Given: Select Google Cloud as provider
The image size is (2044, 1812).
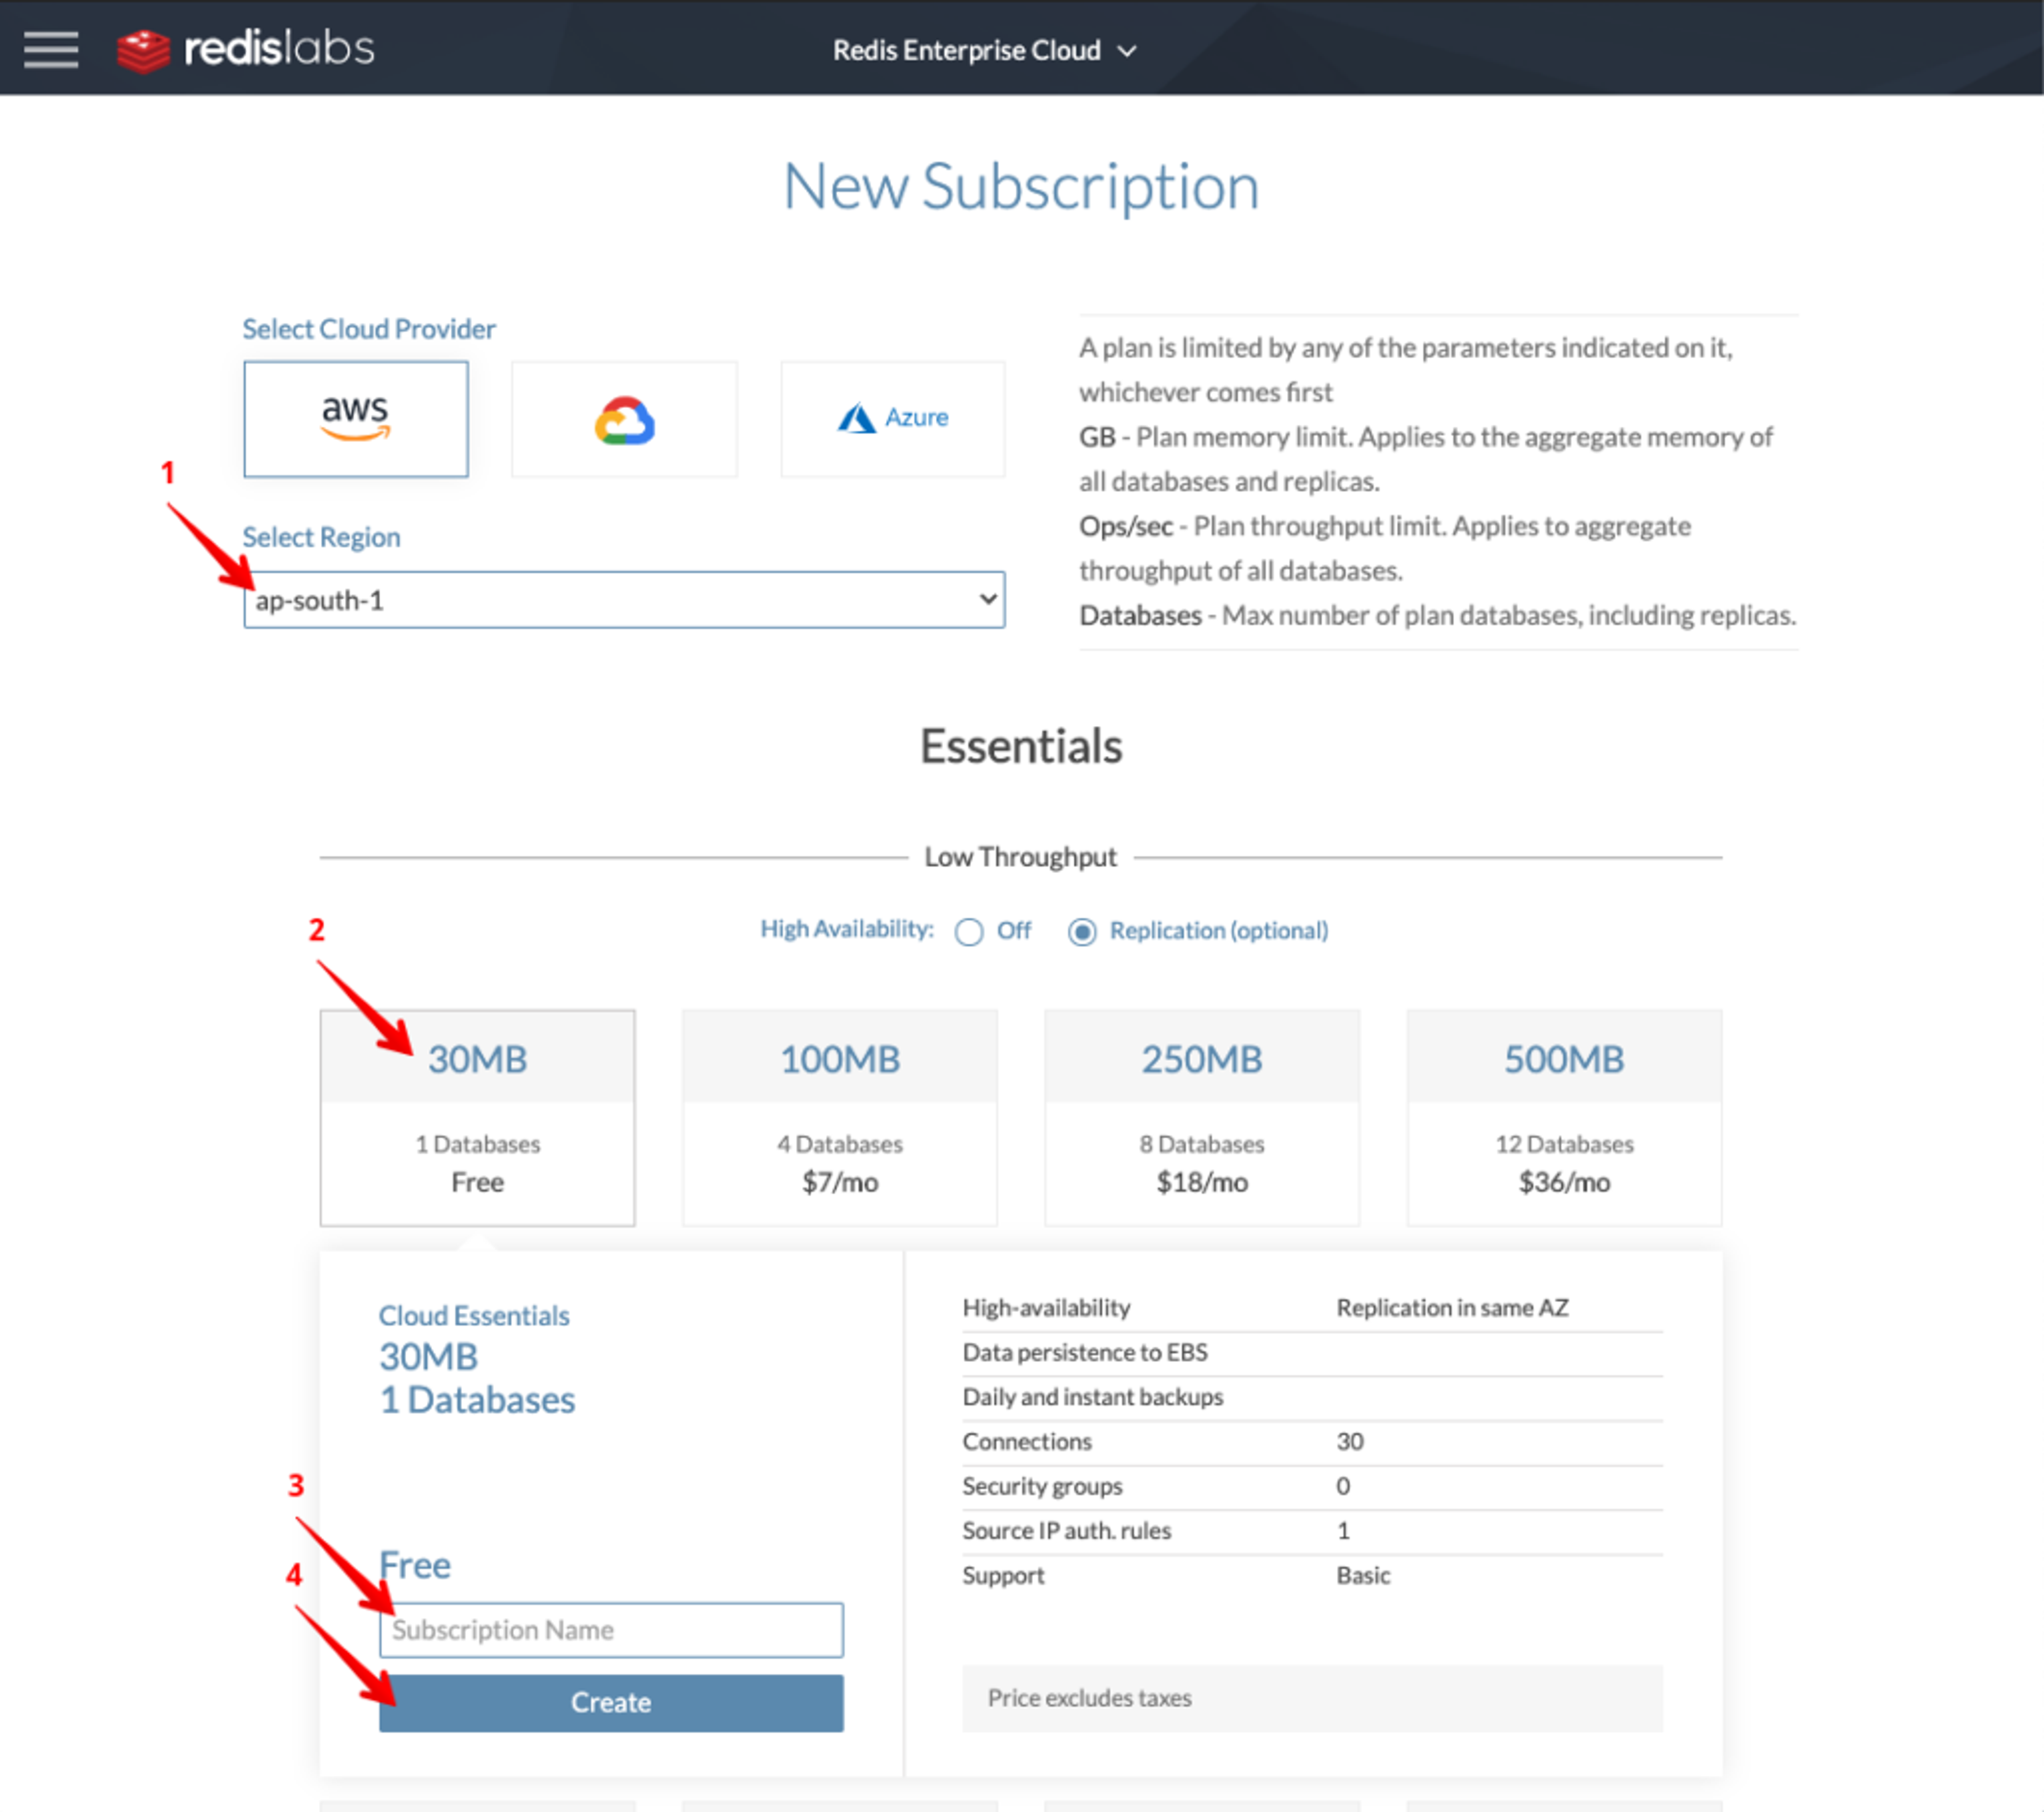Looking at the screenshot, I should [624, 419].
